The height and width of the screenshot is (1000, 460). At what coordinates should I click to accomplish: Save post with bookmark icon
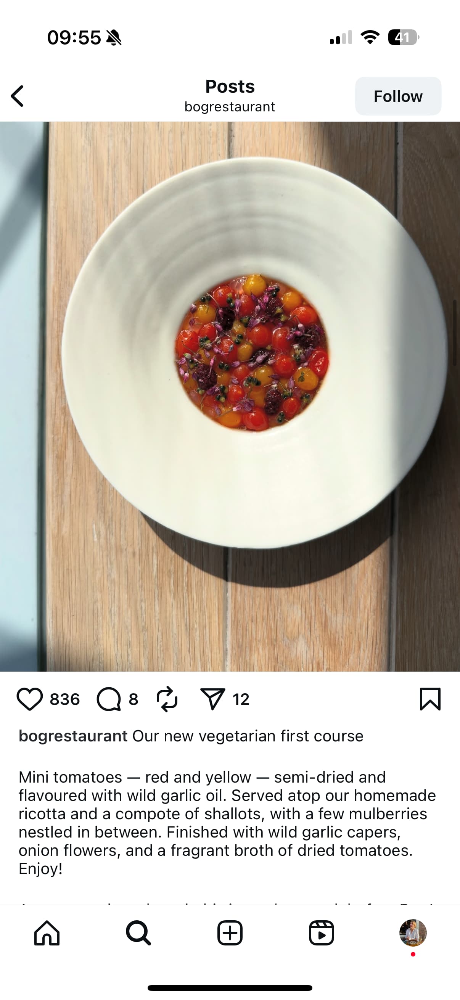pyautogui.click(x=430, y=699)
